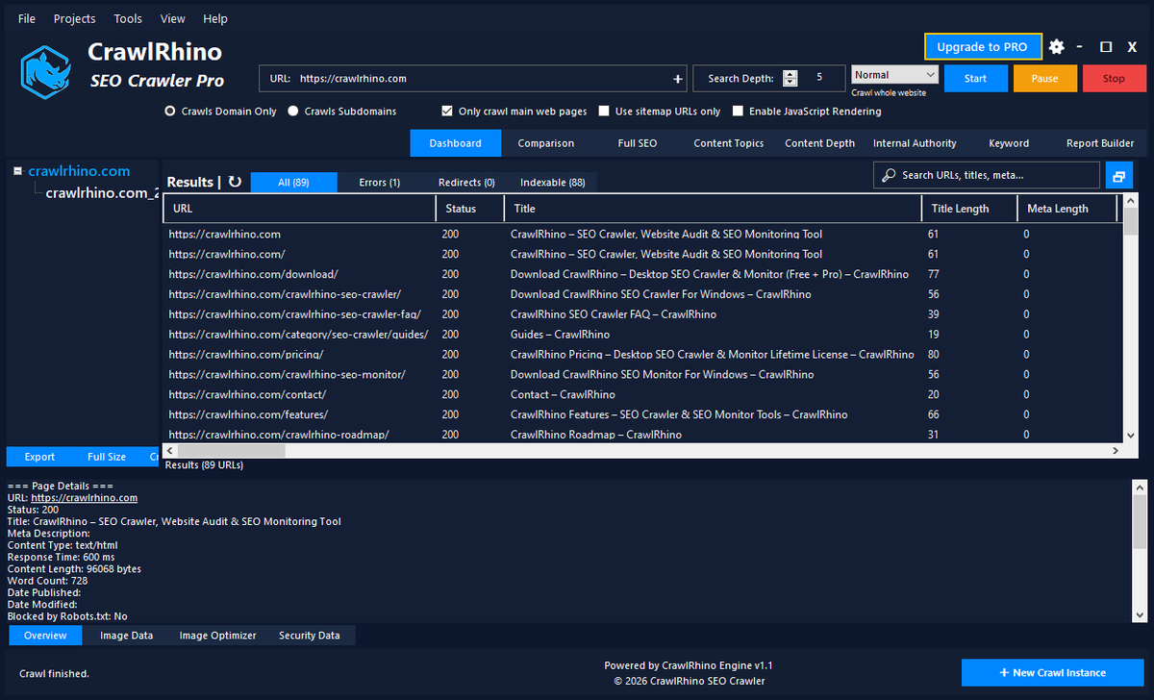Open the settings gear icon
The width and height of the screenshot is (1154, 700).
pos(1057,46)
